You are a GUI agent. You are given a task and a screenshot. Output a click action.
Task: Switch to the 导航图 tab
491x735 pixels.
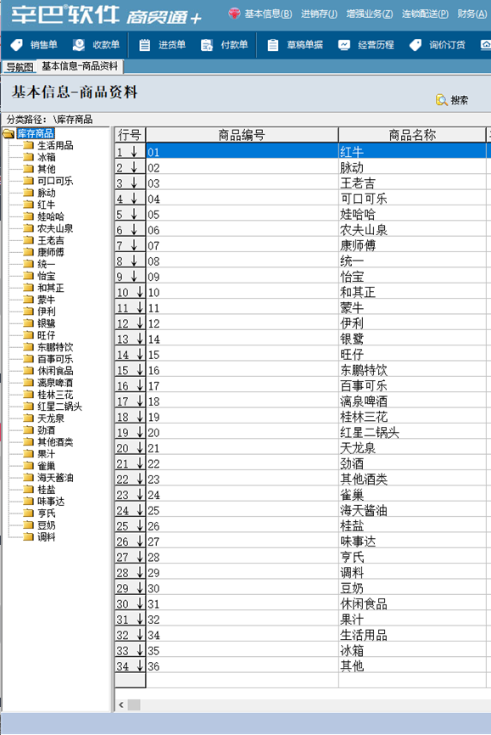20,67
